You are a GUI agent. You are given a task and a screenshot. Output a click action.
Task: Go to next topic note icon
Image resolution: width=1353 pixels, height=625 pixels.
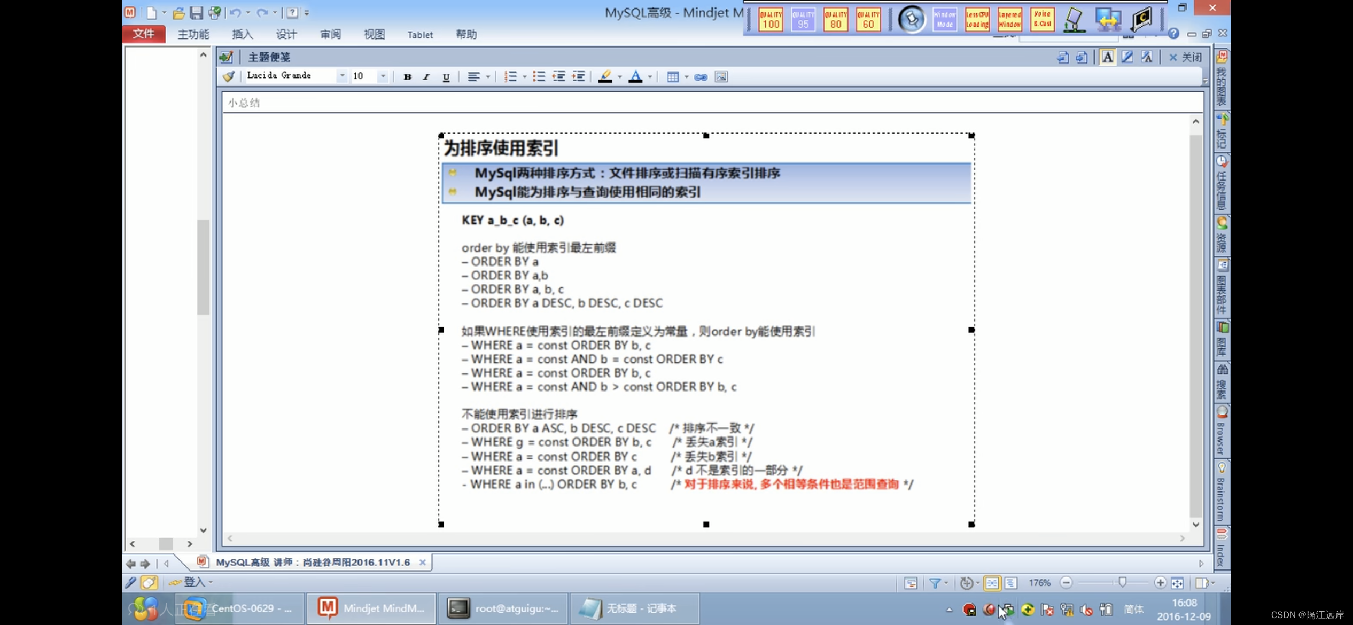coord(1082,57)
